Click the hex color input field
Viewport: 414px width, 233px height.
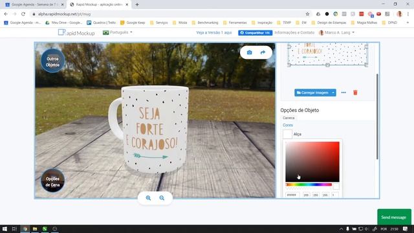coord(292,195)
